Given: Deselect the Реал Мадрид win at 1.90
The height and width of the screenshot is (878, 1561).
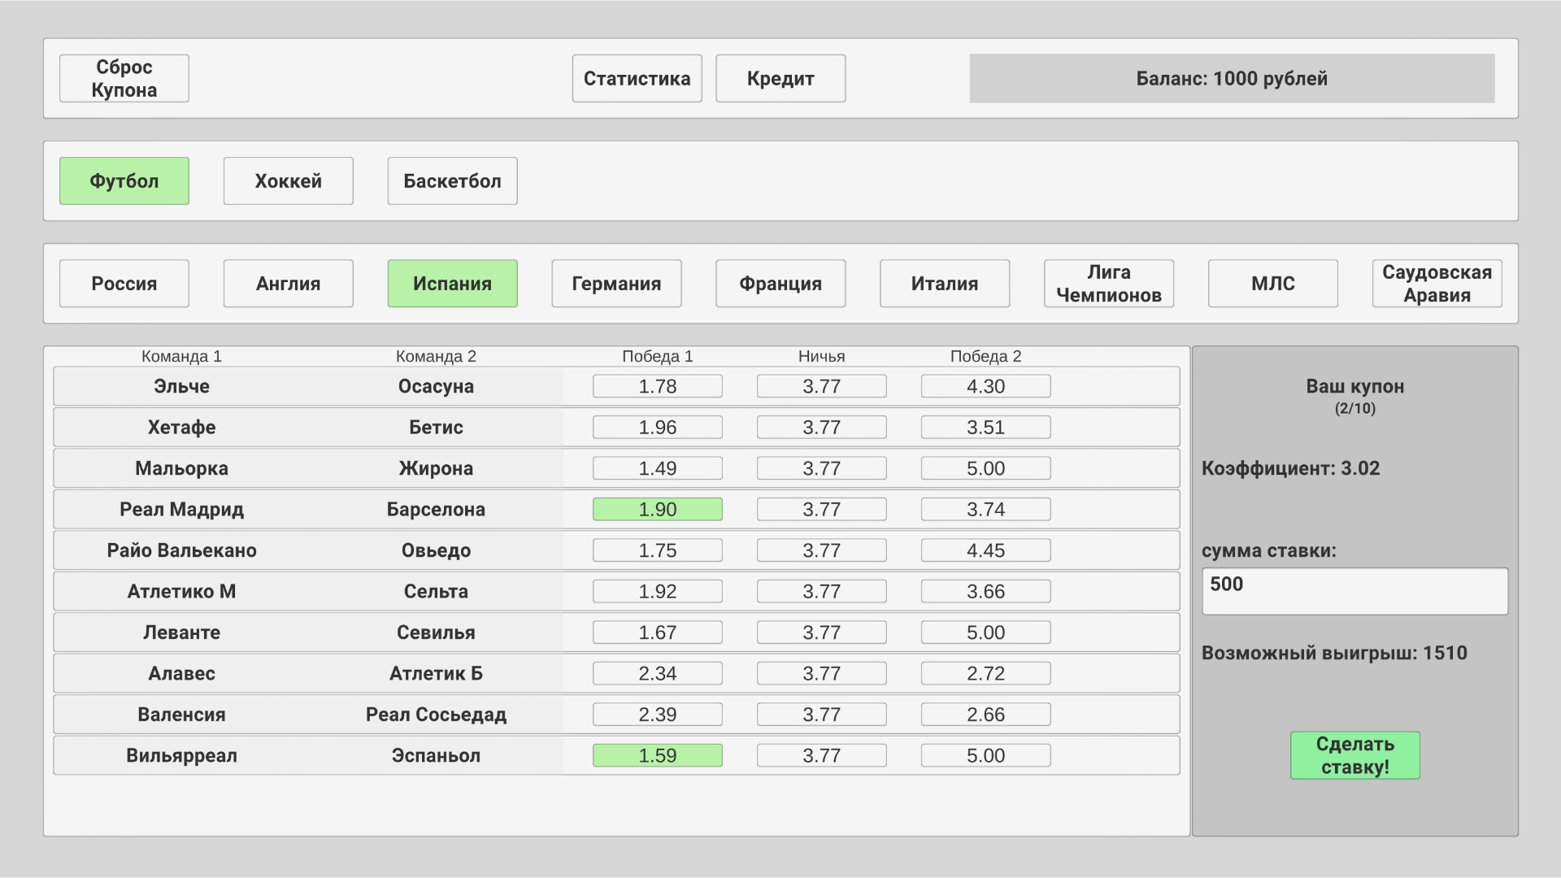Looking at the screenshot, I should 657,509.
